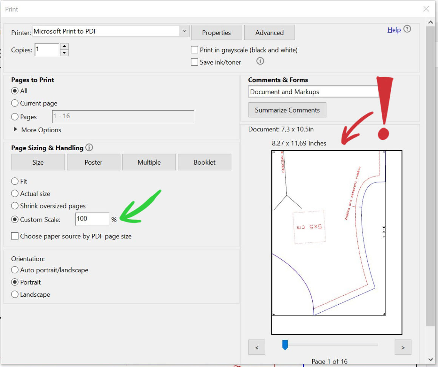438x367 pixels.
Task: Select the Poster sizing option
Action: (x=93, y=162)
